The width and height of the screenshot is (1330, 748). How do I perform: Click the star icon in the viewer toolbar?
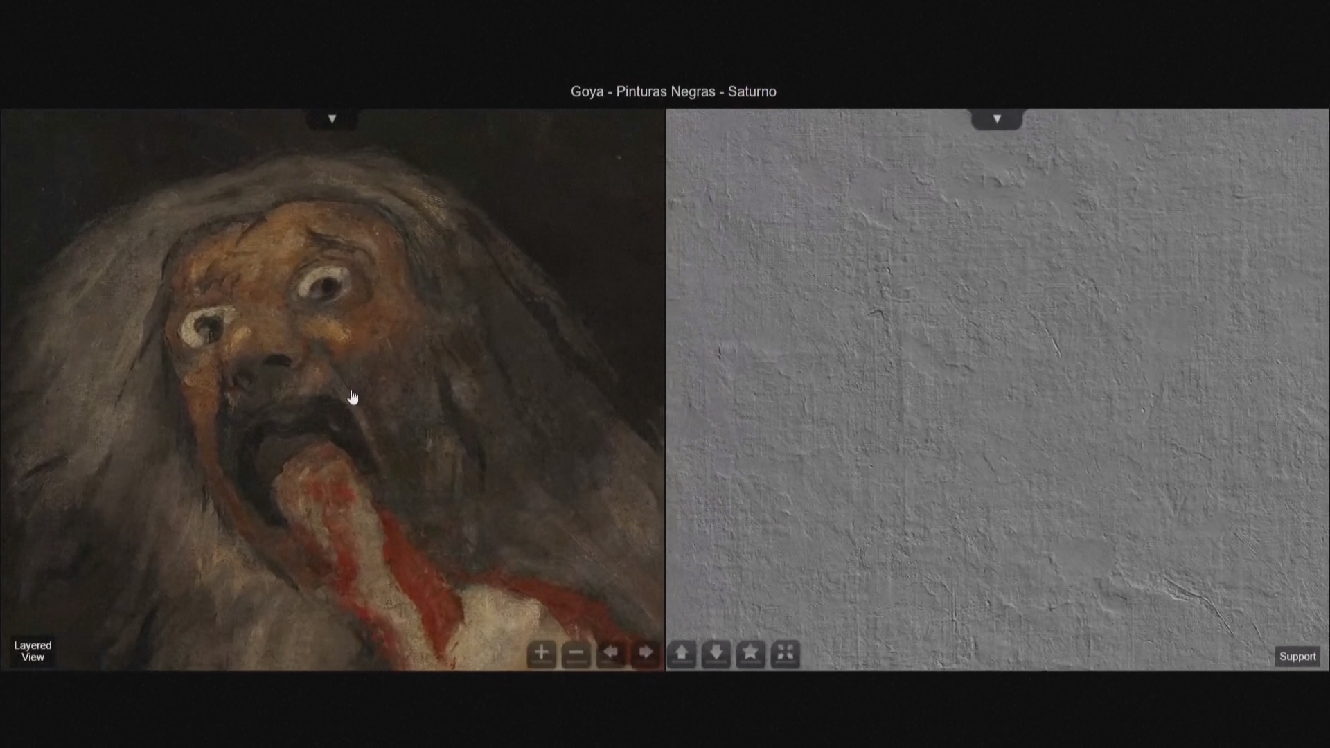pyautogui.click(x=750, y=653)
